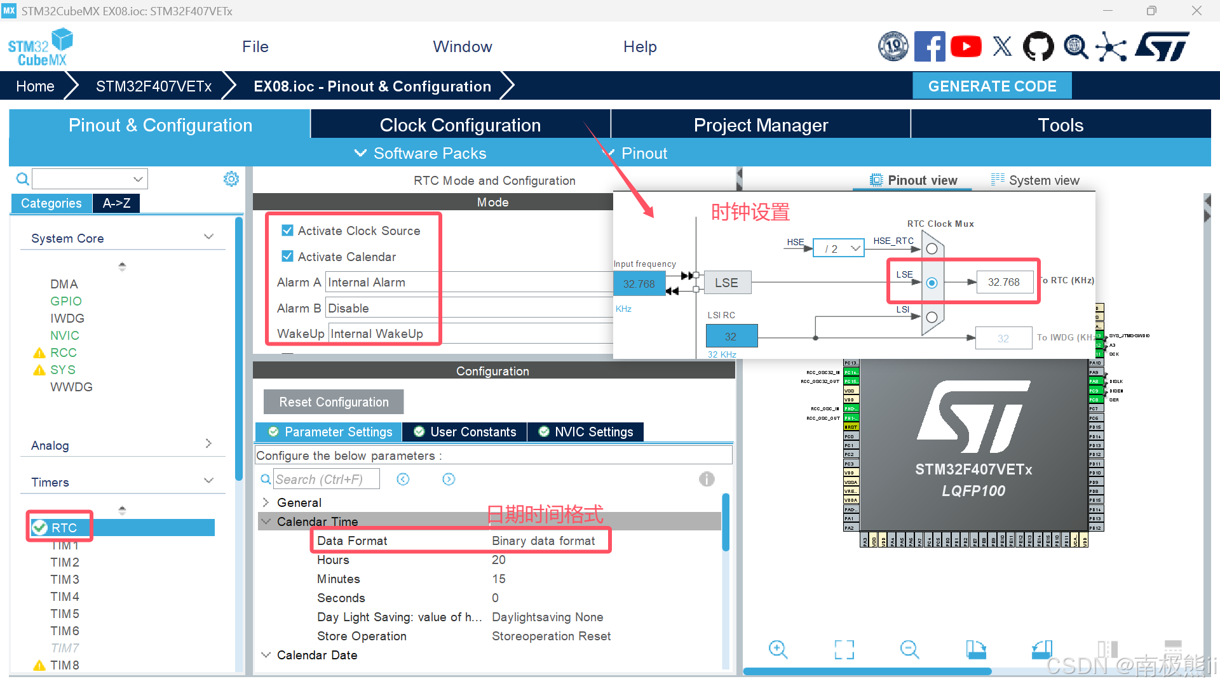
Task: Toggle Activate Clock Source checkbox
Action: (x=287, y=231)
